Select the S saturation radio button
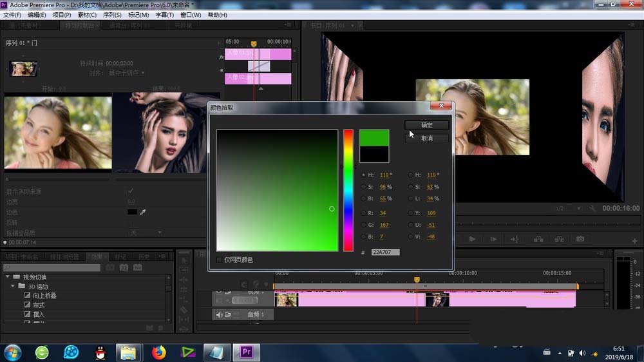Viewport: 644px width, 362px height. click(363, 187)
